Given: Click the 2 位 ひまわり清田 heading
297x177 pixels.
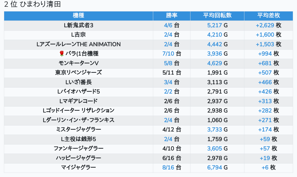Looking at the screenshot, I should pos(33,4).
